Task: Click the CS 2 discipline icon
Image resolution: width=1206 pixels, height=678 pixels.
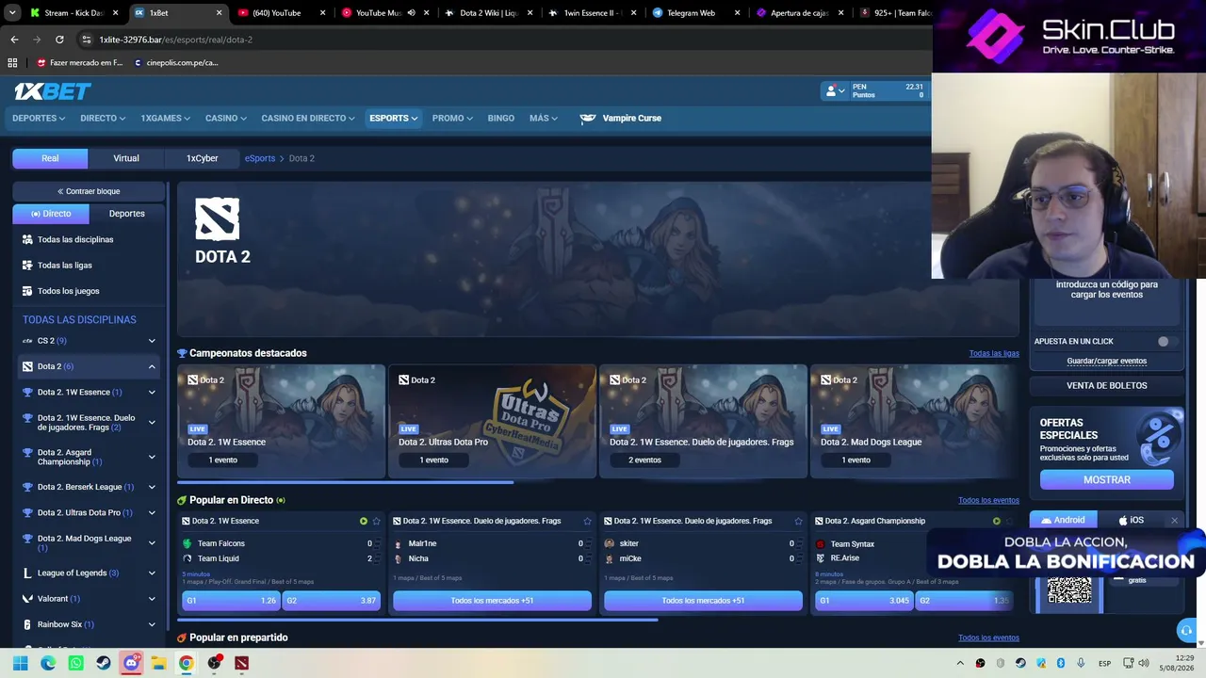Action: pos(27,341)
